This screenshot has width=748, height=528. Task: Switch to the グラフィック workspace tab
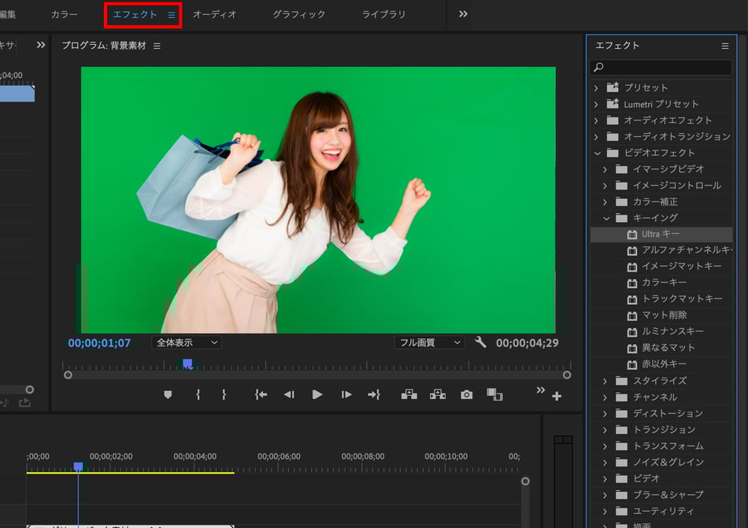click(x=298, y=15)
